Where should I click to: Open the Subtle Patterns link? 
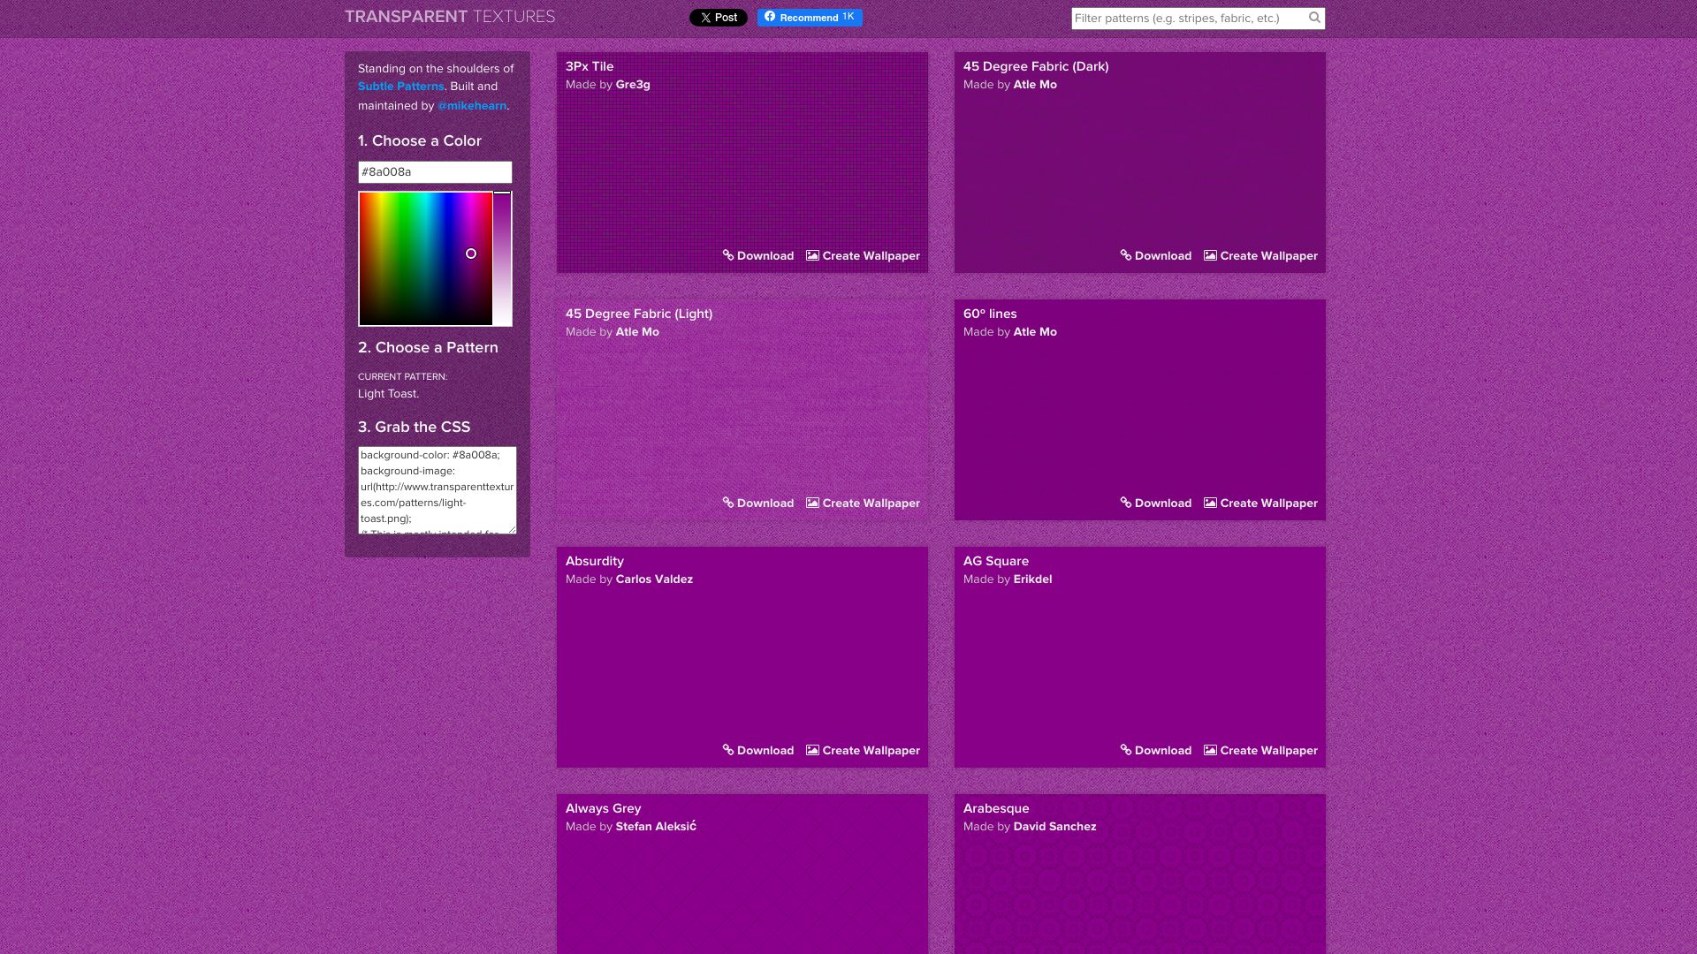click(x=400, y=87)
